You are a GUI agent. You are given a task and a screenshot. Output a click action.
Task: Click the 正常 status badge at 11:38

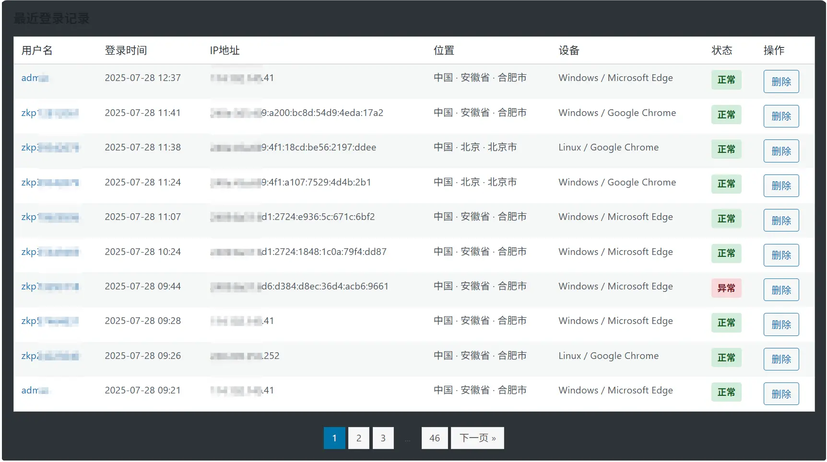coord(726,149)
